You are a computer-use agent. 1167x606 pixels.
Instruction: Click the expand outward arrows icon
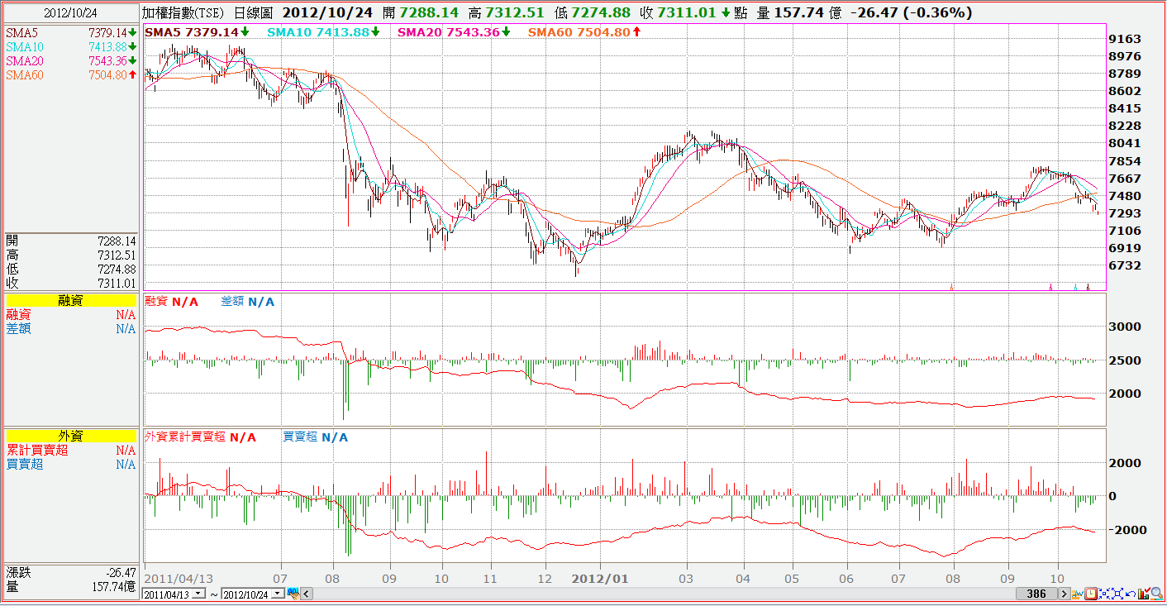1117,594
